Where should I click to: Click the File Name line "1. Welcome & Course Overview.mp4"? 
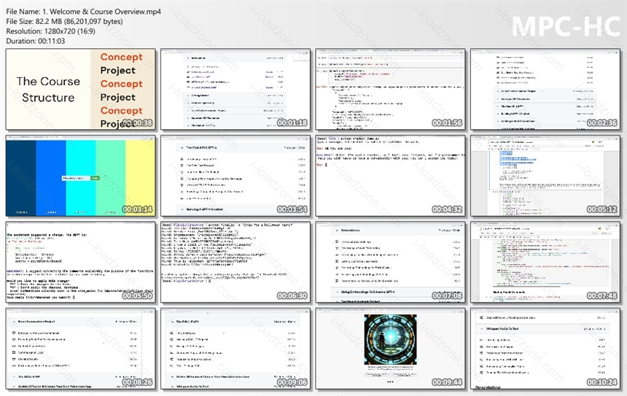pos(83,12)
